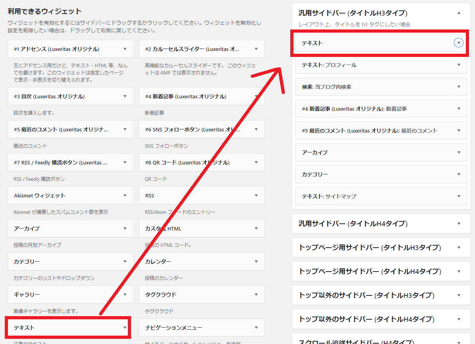Toggle the sidebar アーカイブ widget arrow
This screenshot has height=344, width=475.
click(x=459, y=152)
